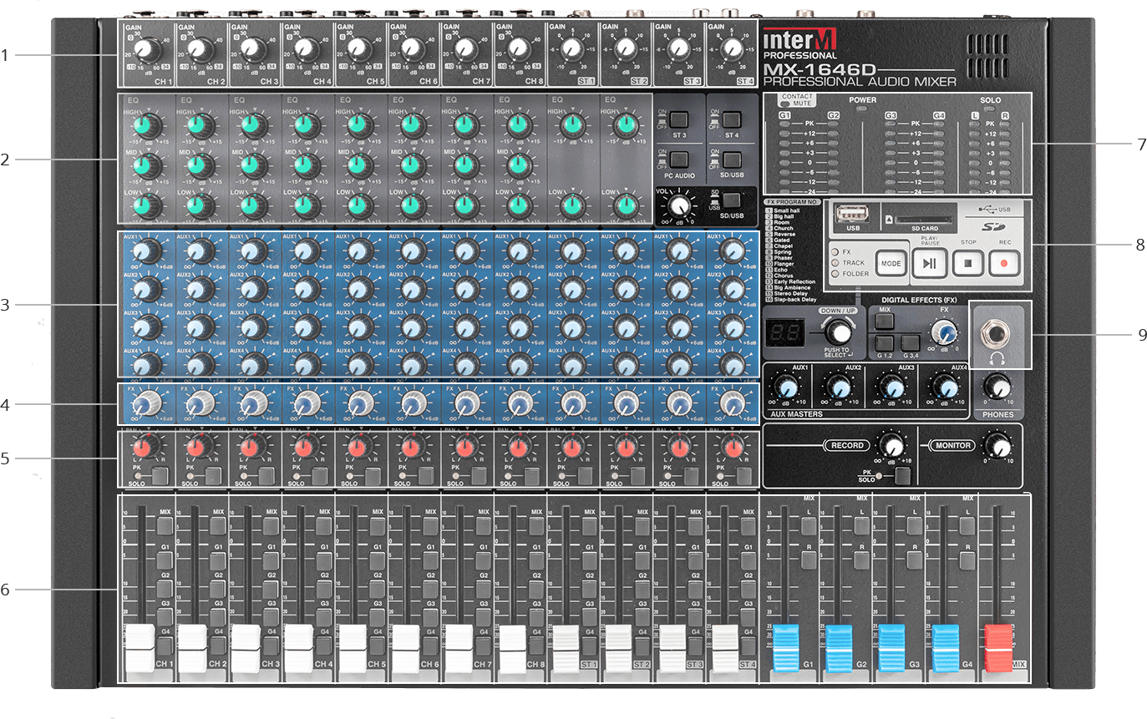1147x719 pixels.
Task: Adjust the CH 1 red PAN knob
Action: click(147, 448)
